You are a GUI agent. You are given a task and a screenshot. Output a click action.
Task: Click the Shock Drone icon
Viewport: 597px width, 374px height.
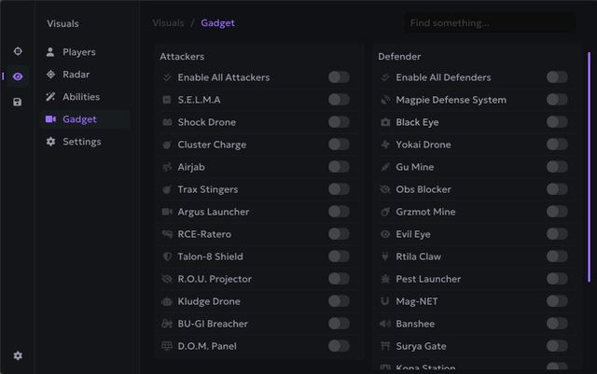[167, 122]
